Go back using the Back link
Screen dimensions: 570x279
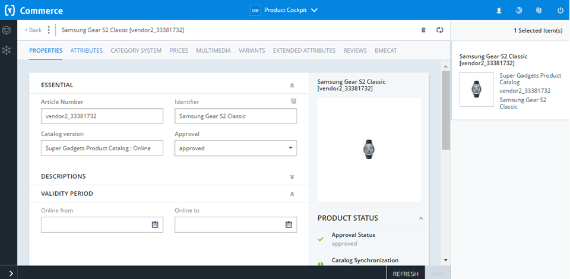[33, 30]
